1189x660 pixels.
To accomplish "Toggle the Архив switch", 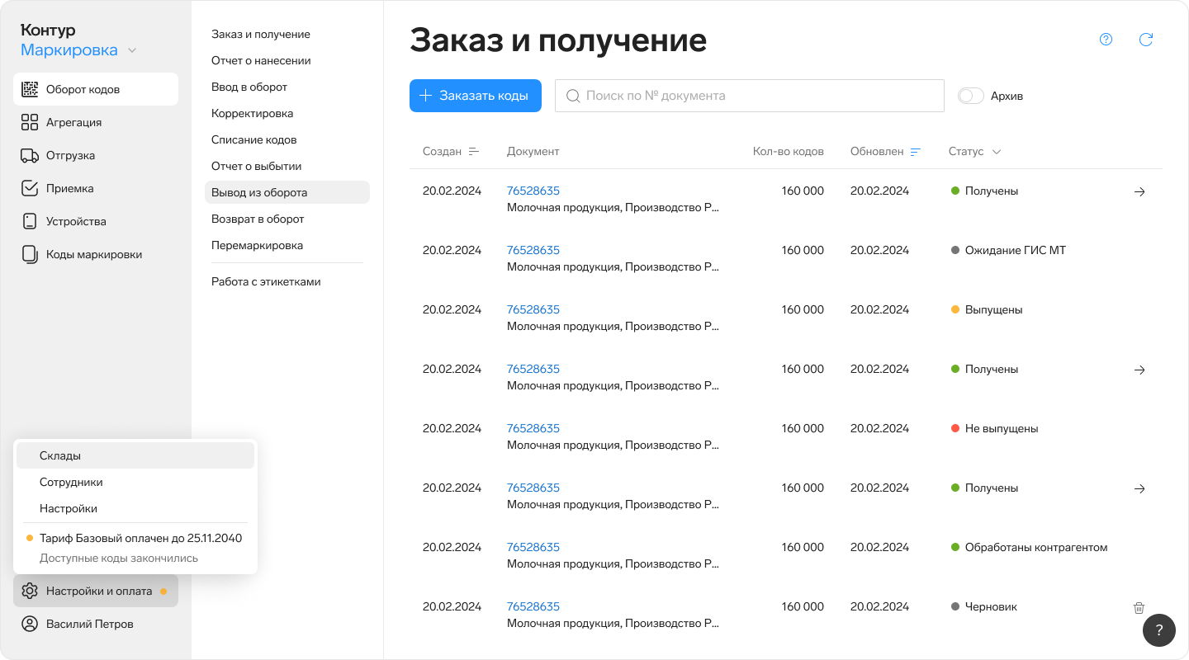I will pyautogui.click(x=971, y=96).
